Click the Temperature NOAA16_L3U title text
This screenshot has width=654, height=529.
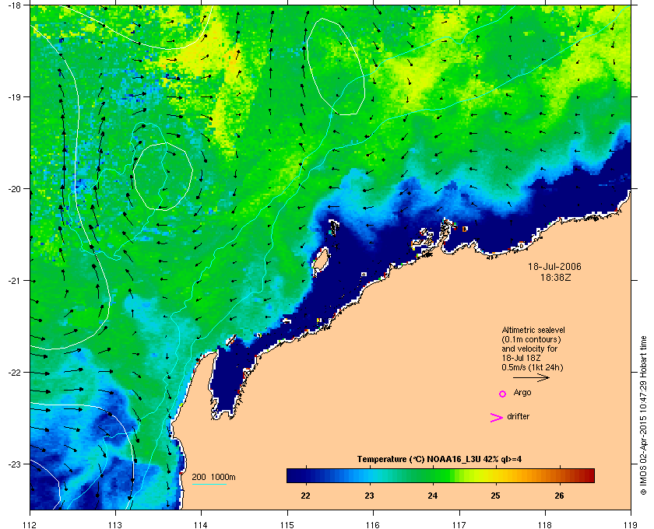click(x=439, y=460)
